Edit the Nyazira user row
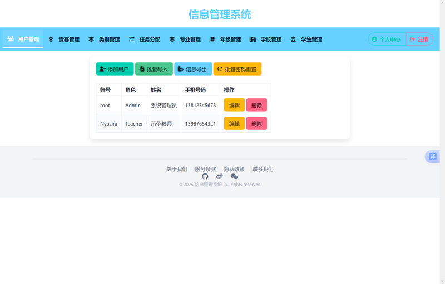Image resolution: width=445 pixels, height=284 pixels. click(234, 123)
